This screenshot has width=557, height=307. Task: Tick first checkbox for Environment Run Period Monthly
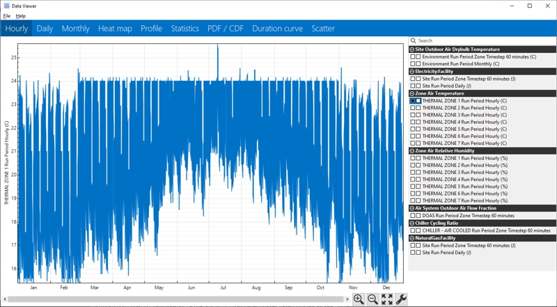413,64
